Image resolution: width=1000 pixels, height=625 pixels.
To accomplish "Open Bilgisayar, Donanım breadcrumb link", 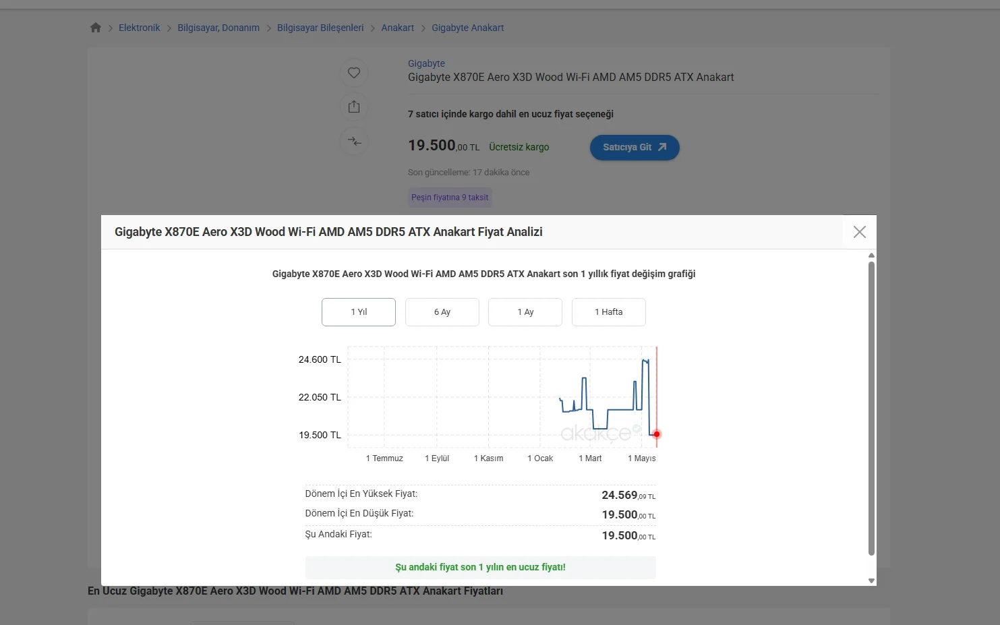I will click(218, 28).
